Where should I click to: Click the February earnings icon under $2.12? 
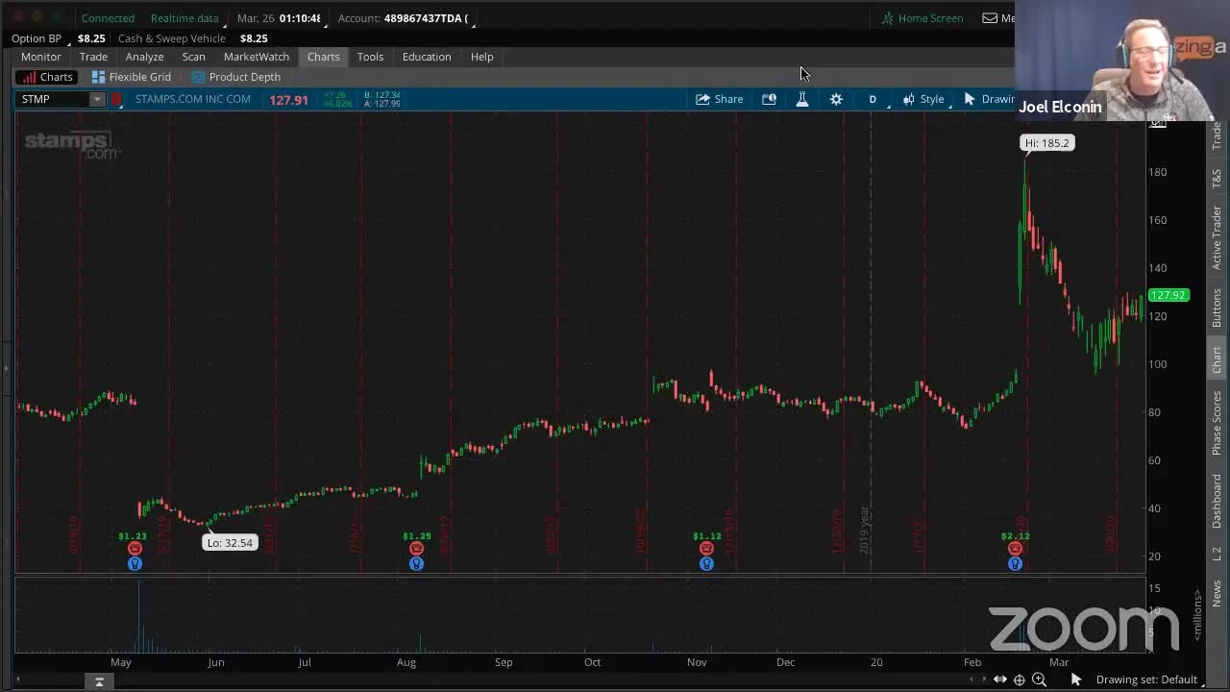[x=1015, y=549]
